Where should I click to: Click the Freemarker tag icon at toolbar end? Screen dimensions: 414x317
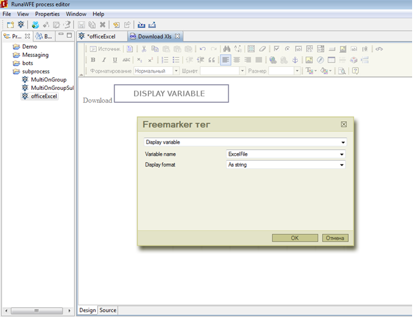coord(379,49)
